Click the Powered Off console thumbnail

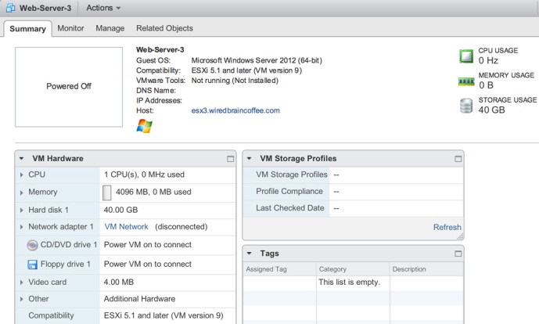point(69,86)
